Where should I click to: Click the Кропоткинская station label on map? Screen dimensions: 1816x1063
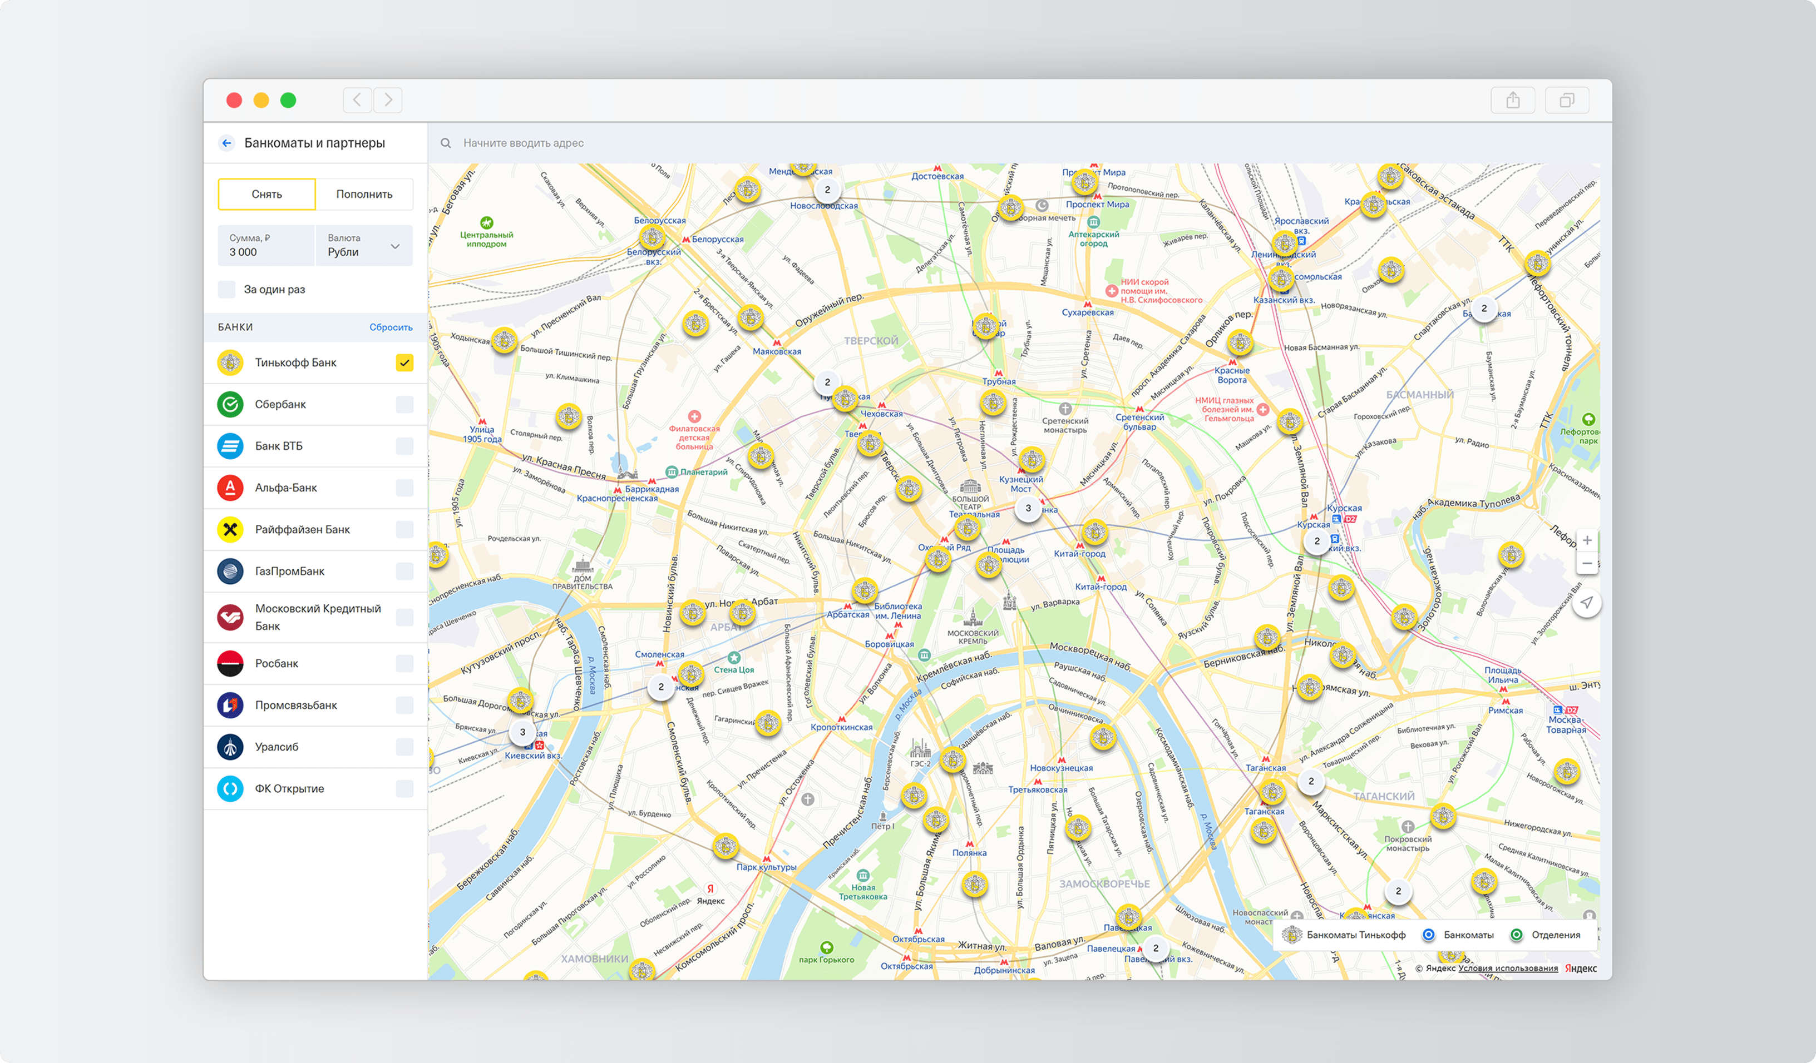[x=842, y=727]
